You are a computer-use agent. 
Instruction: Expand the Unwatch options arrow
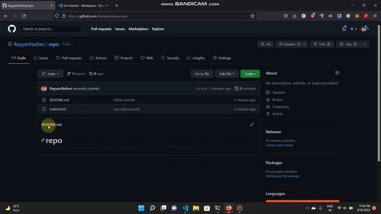click(x=304, y=45)
